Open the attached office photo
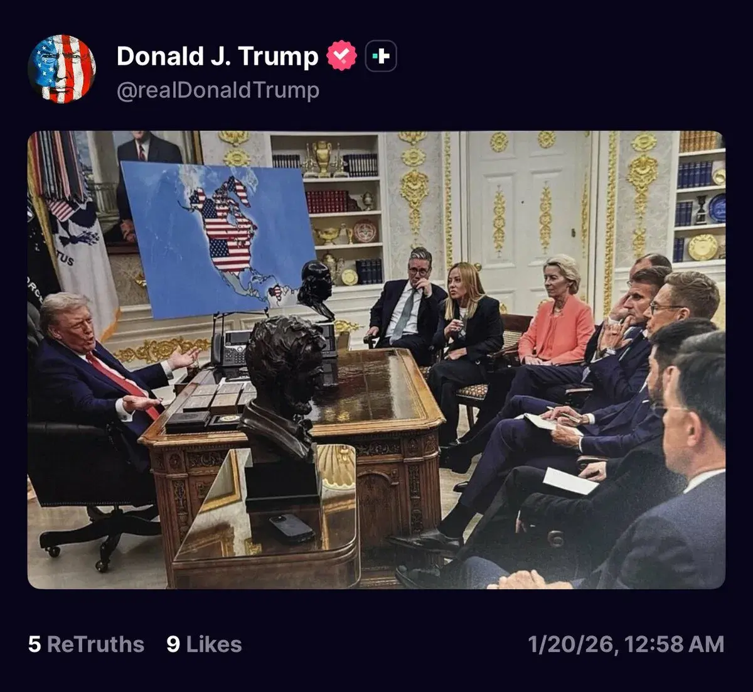 coord(376,360)
